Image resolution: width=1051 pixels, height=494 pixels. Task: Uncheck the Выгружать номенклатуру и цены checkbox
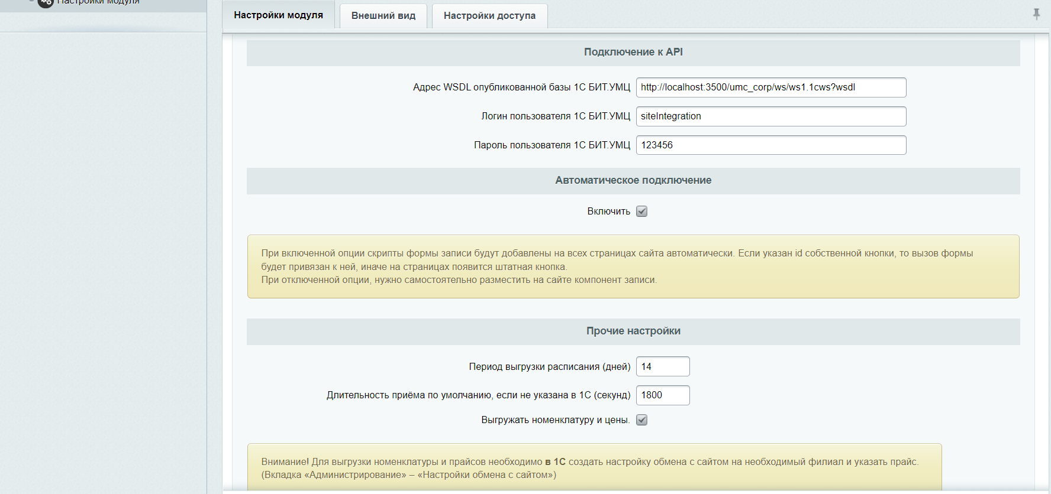(x=641, y=420)
